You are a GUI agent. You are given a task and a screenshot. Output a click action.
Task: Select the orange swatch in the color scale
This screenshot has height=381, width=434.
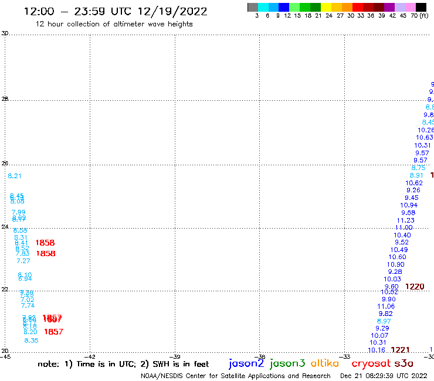(347, 7)
